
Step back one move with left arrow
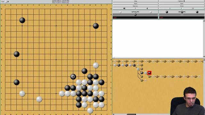coord(147,8)
